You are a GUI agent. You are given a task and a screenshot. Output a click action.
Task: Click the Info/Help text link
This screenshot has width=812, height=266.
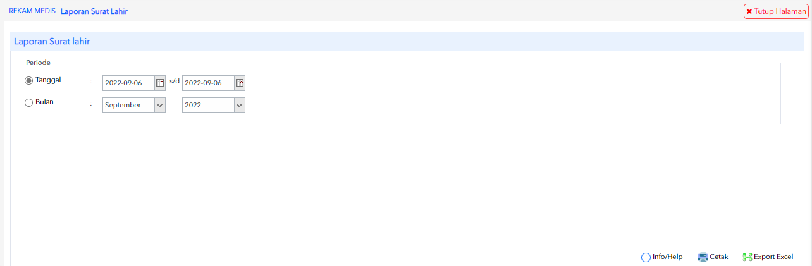[668, 257]
